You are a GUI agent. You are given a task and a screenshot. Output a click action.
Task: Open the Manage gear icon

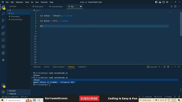point(3,92)
